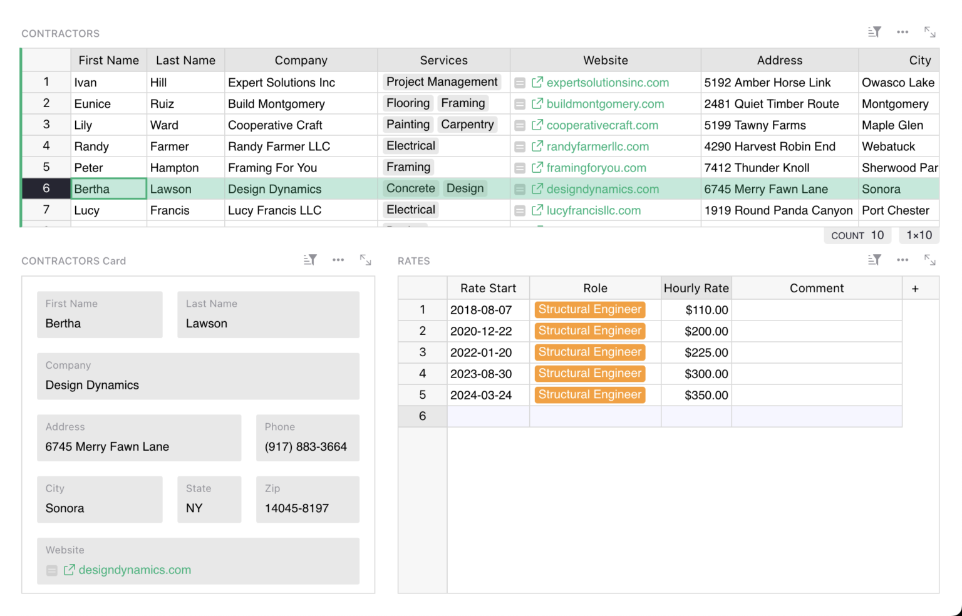962x616 pixels.
Task: Select the Structural Engineer tag in RATES row 1
Action: [589, 309]
